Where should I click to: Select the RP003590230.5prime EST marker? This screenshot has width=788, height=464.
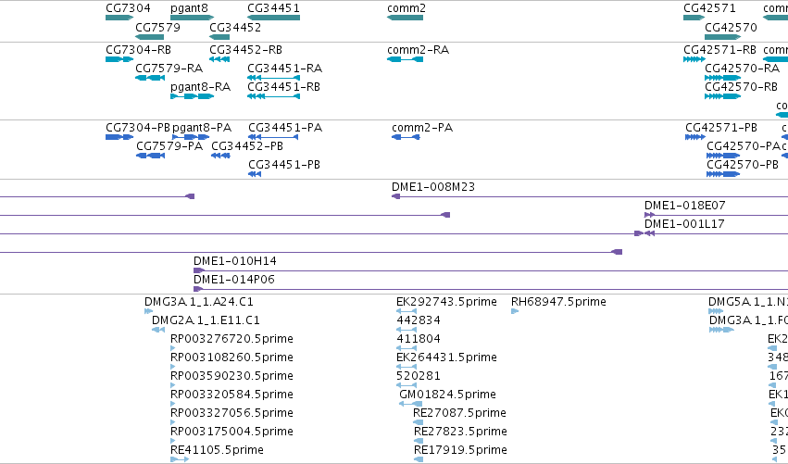[x=173, y=385]
